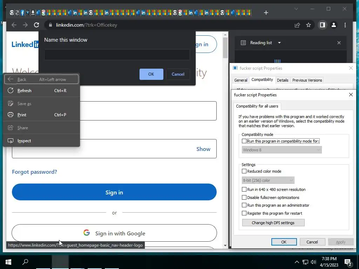
Task: Show hidden tray icons chevron
Action: coord(297,262)
